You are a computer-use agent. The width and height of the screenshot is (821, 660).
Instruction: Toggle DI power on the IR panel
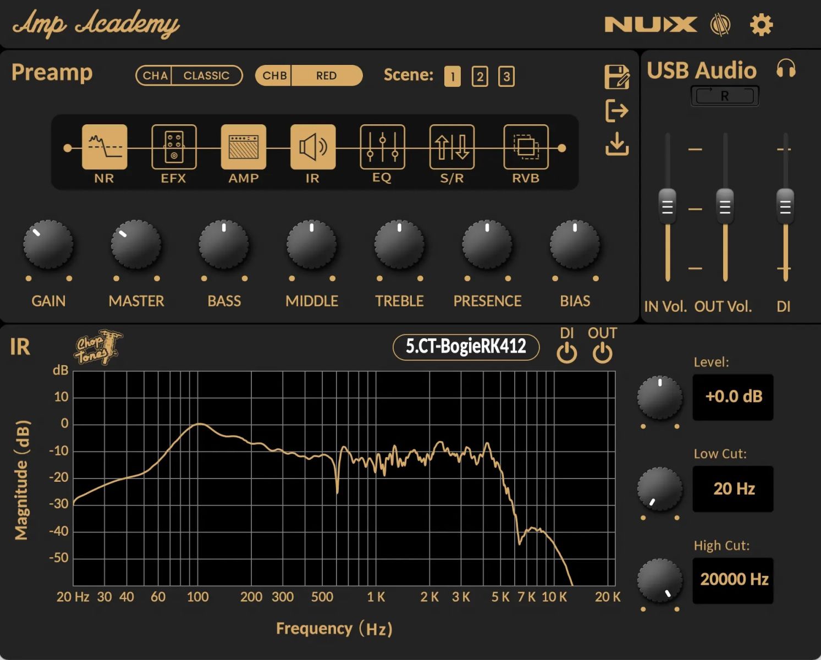[567, 352]
